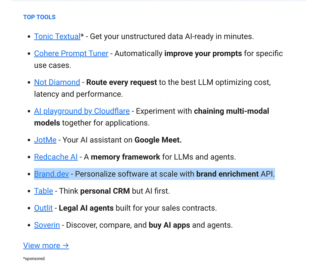311x268 pixels.
Task: Open the Tonic Textual link
Action: (x=57, y=36)
